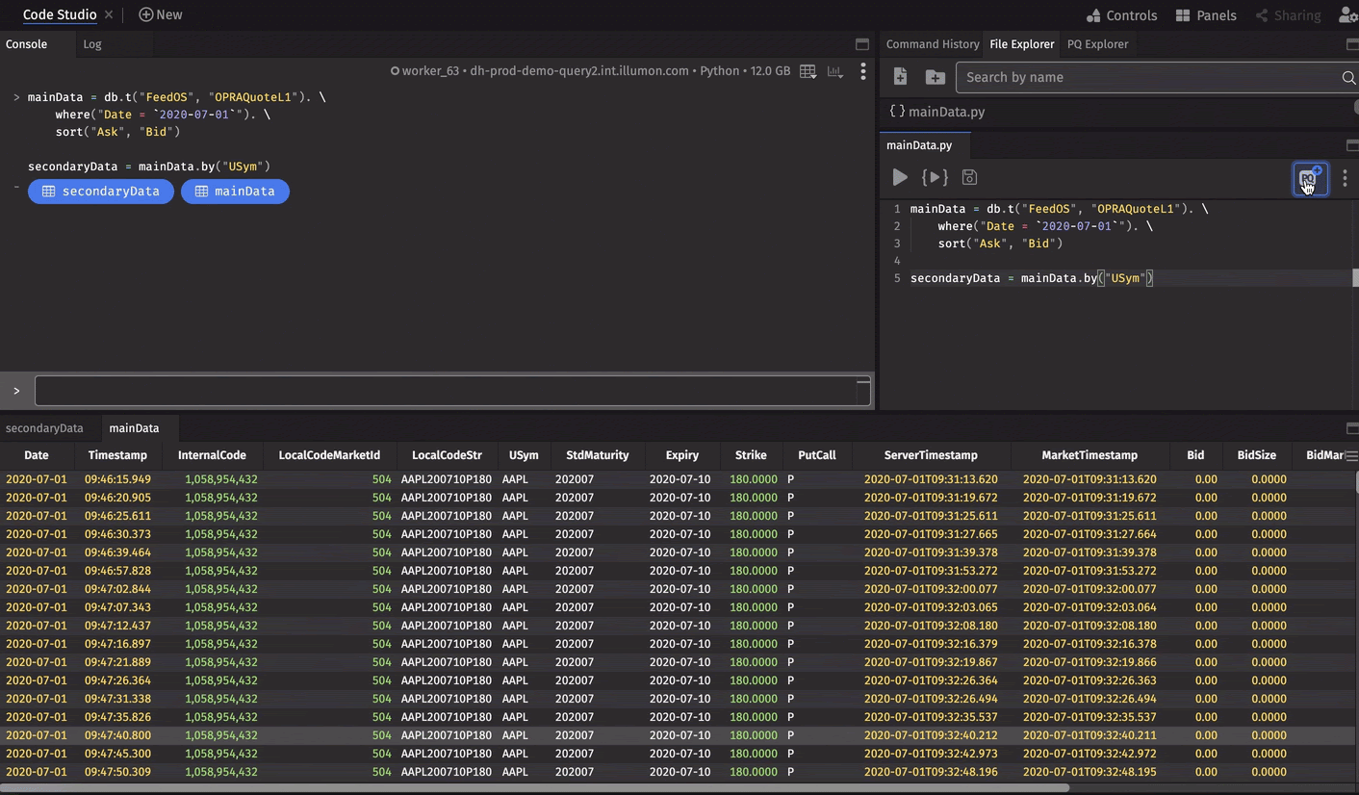Image resolution: width=1359 pixels, height=795 pixels.
Task: Open the Panels menu
Action: pos(1206,15)
